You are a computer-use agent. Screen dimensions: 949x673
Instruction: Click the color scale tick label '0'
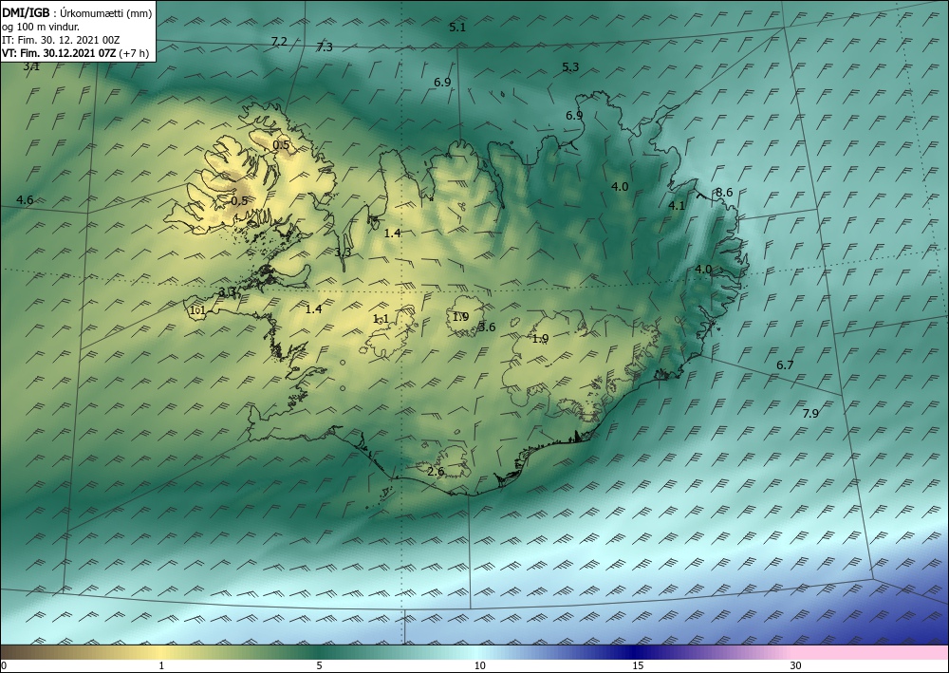pyautogui.click(x=4, y=666)
